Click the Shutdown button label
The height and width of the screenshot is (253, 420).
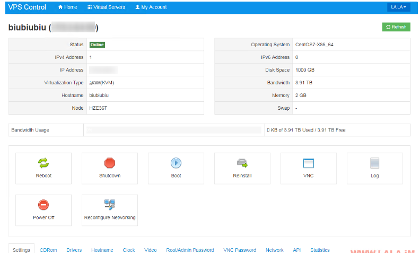tap(110, 176)
